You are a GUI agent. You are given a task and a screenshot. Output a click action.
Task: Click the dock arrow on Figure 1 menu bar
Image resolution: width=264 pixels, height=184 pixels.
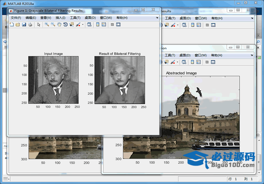point(157,18)
